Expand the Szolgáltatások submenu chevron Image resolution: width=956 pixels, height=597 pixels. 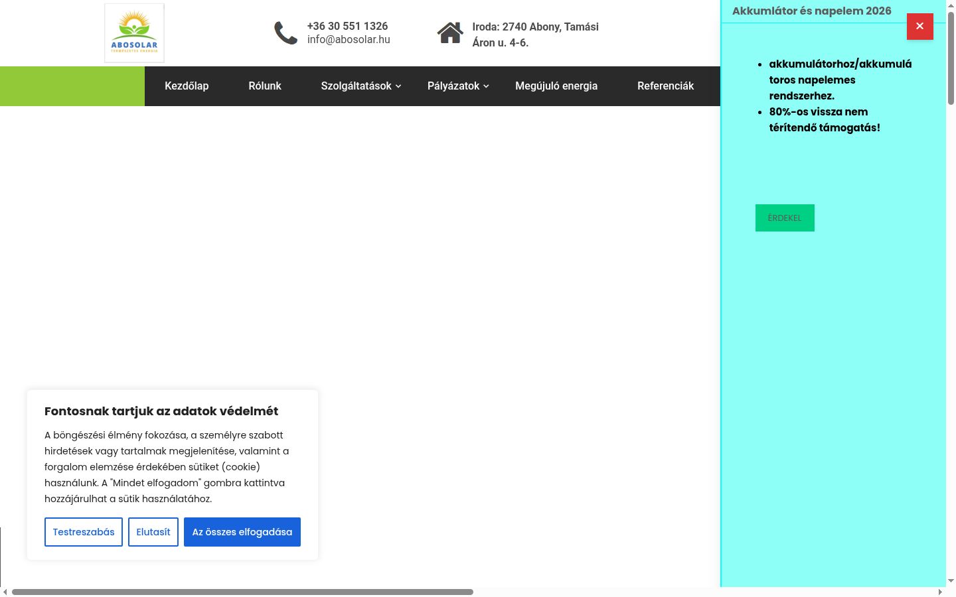coord(398,86)
